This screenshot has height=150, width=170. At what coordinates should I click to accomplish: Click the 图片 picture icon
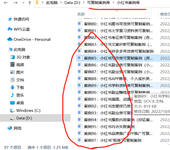[x=13, y=72]
